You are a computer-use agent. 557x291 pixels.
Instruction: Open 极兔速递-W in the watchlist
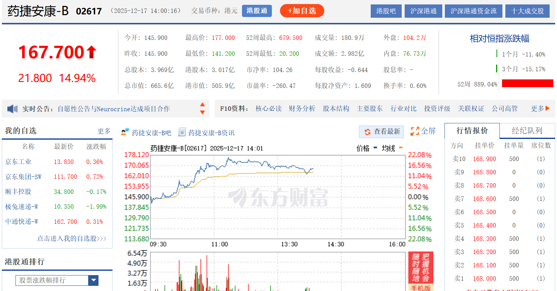[22, 207]
